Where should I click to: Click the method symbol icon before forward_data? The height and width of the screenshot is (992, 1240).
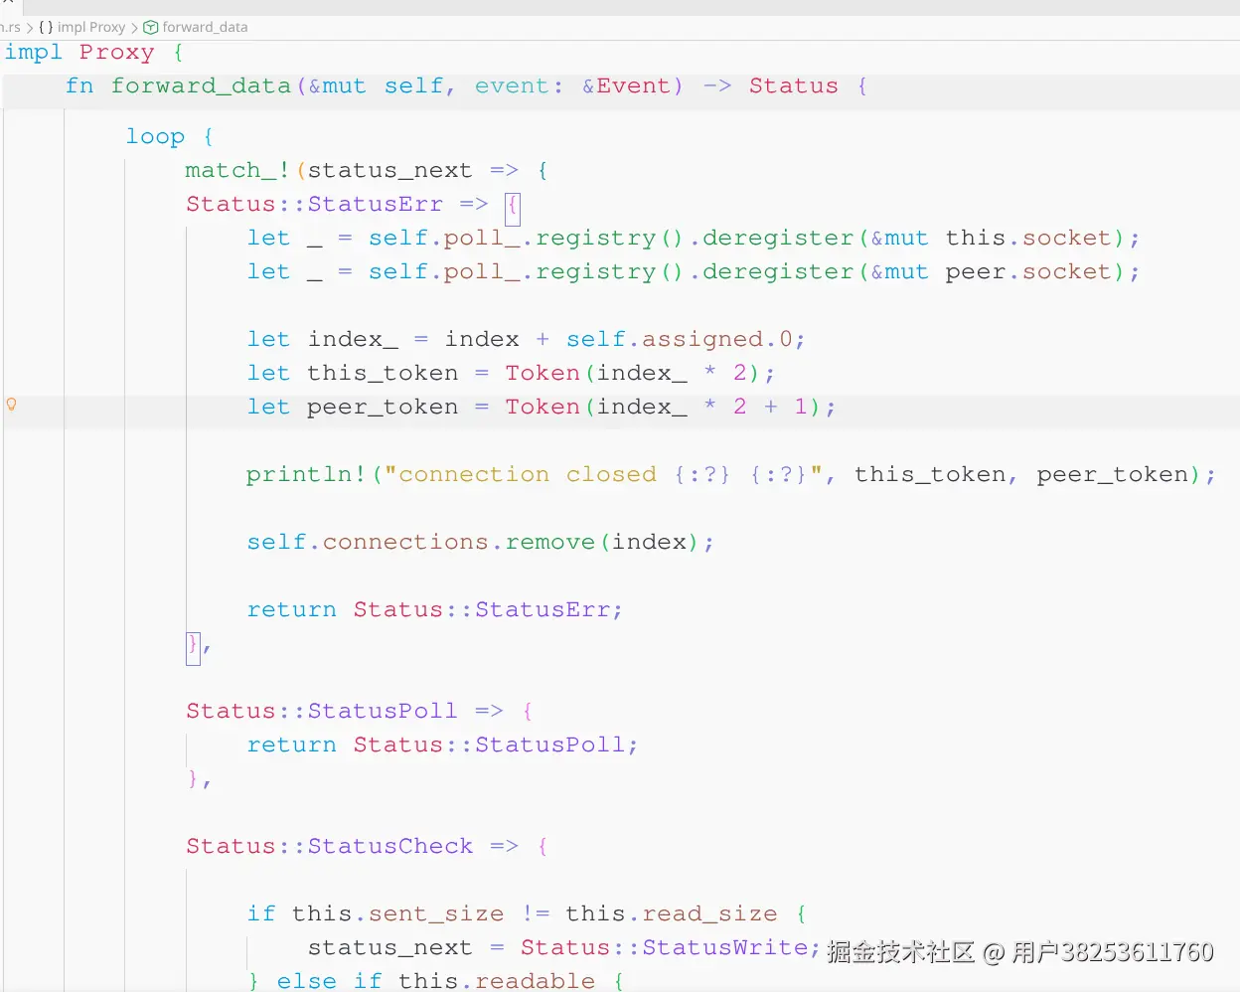(x=149, y=27)
